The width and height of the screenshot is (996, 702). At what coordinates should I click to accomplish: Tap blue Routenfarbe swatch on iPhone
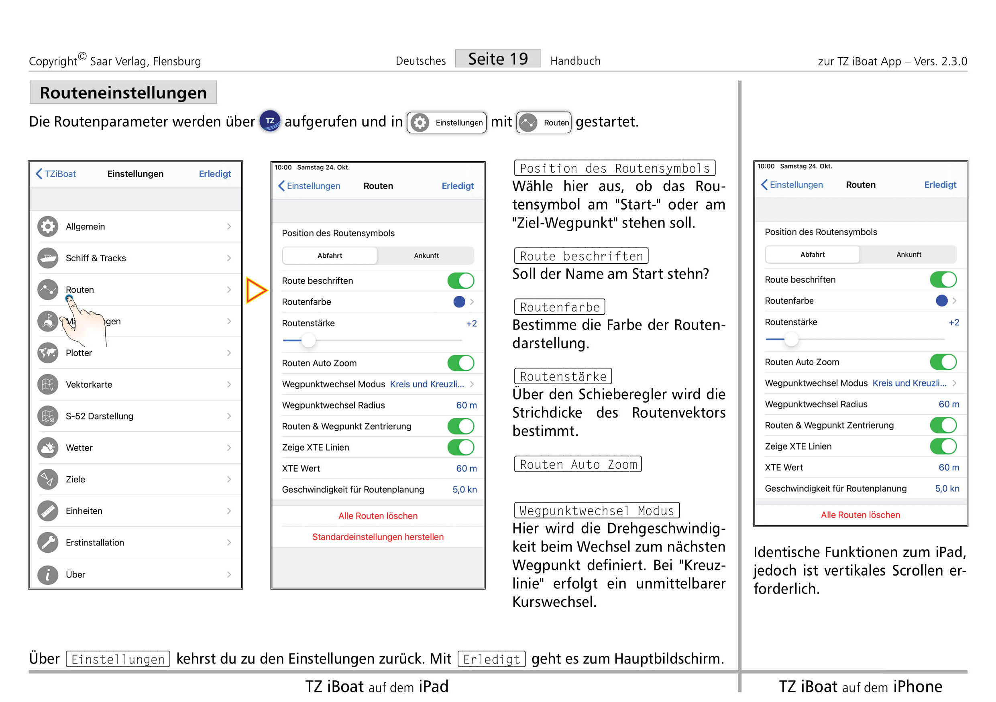coord(942,301)
